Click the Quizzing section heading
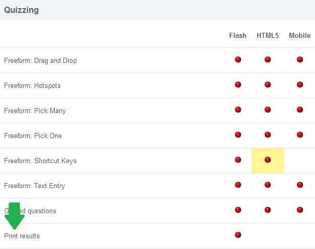This screenshot has width=315, height=249. pos(21,10)
